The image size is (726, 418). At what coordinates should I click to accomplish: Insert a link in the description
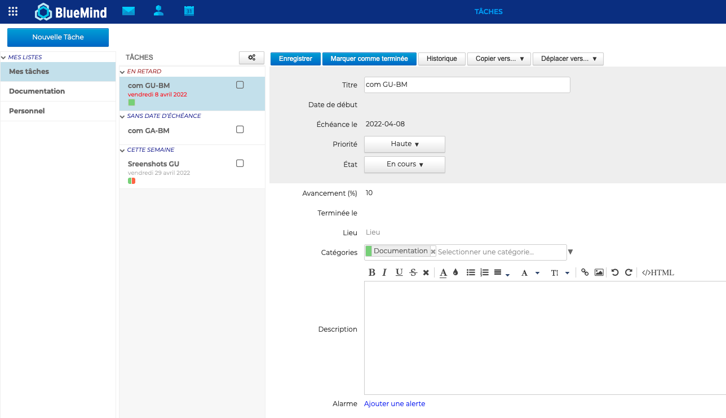click(x=585, y=272)
